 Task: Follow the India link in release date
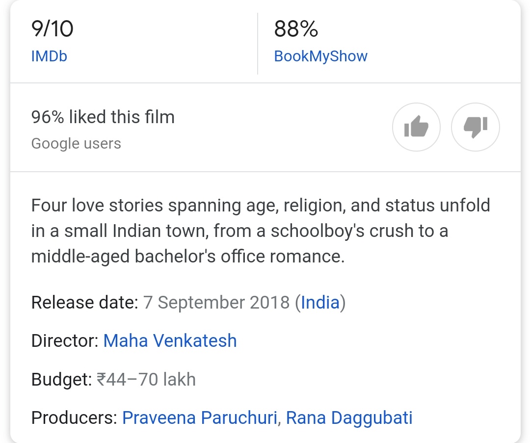tap(320, 302)
